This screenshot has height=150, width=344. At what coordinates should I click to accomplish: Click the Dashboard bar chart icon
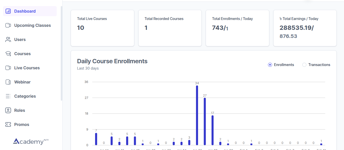click(x=8, y=11)
